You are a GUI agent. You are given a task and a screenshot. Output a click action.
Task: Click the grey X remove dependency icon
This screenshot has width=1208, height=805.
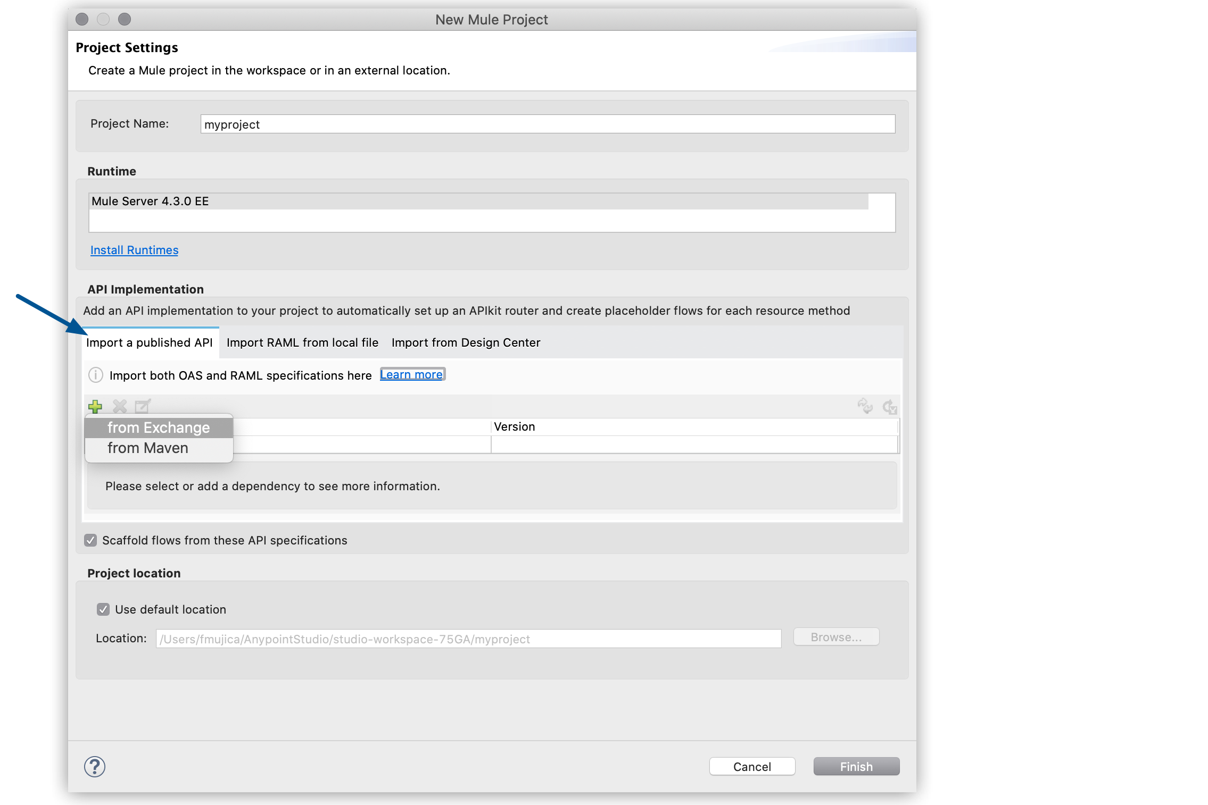[120, 407]
